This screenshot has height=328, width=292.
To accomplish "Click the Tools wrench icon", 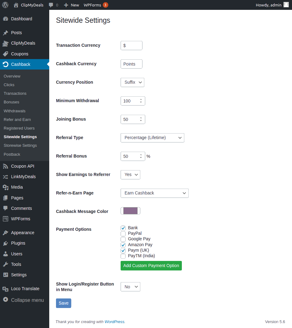I will [6, 264].
